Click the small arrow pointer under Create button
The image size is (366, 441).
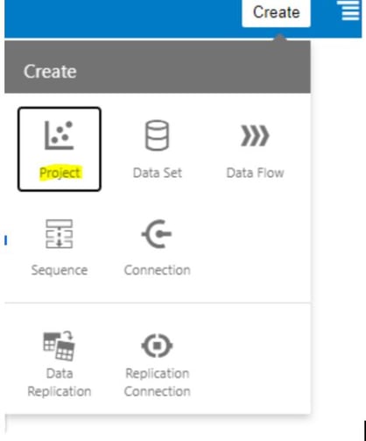tap(279, 38)
